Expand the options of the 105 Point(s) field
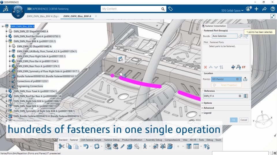This screenshot has height=155, width=277. pyautogui.click(x=240, y=79)
